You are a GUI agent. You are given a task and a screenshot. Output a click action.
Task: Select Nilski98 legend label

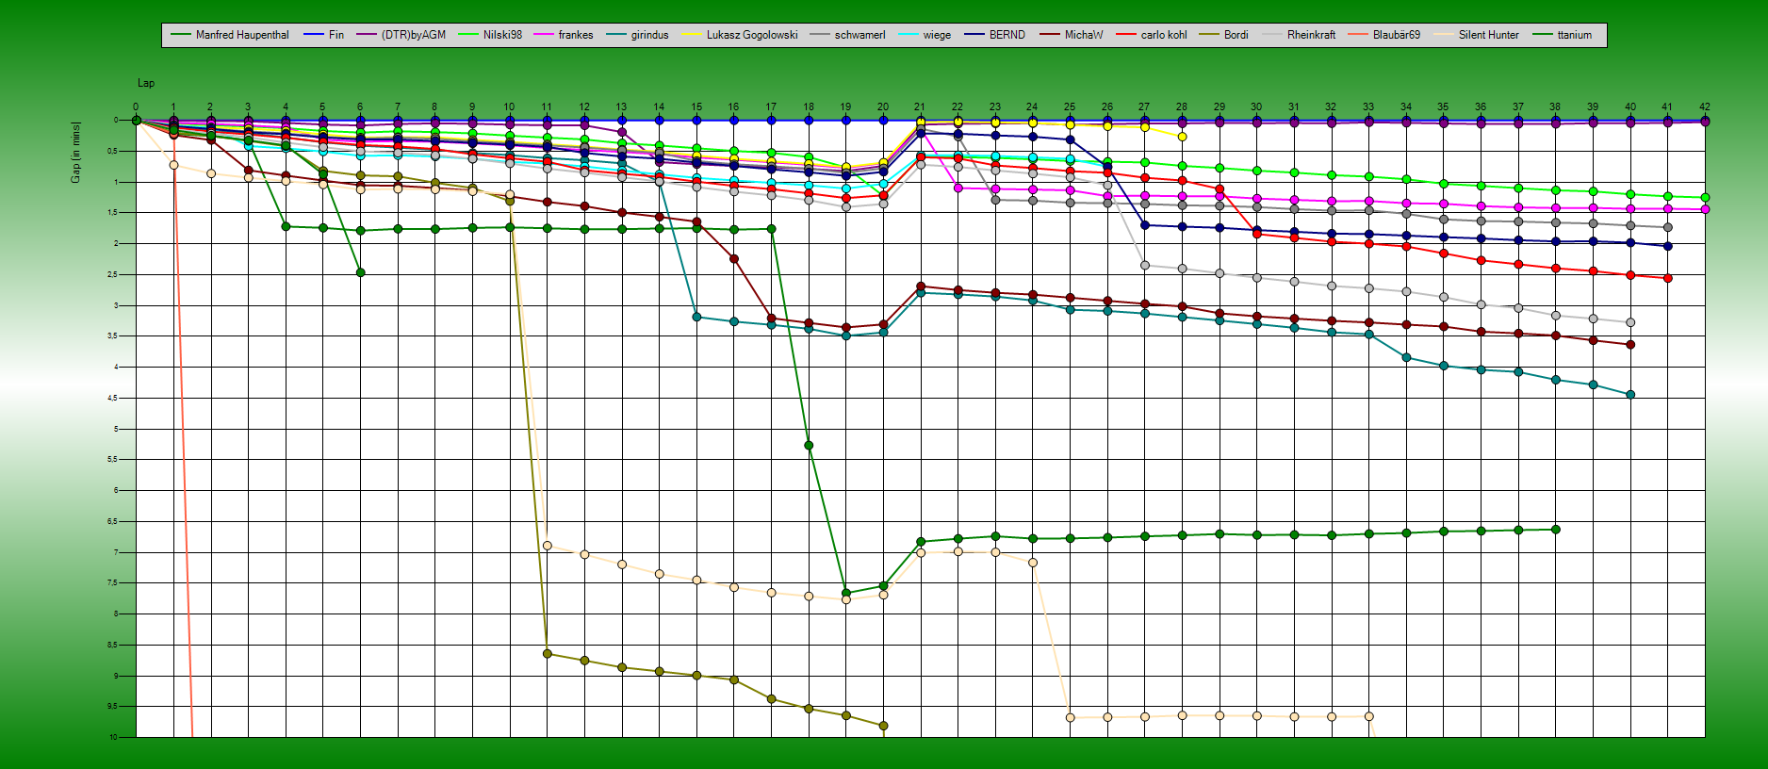[x=502, y=35]
